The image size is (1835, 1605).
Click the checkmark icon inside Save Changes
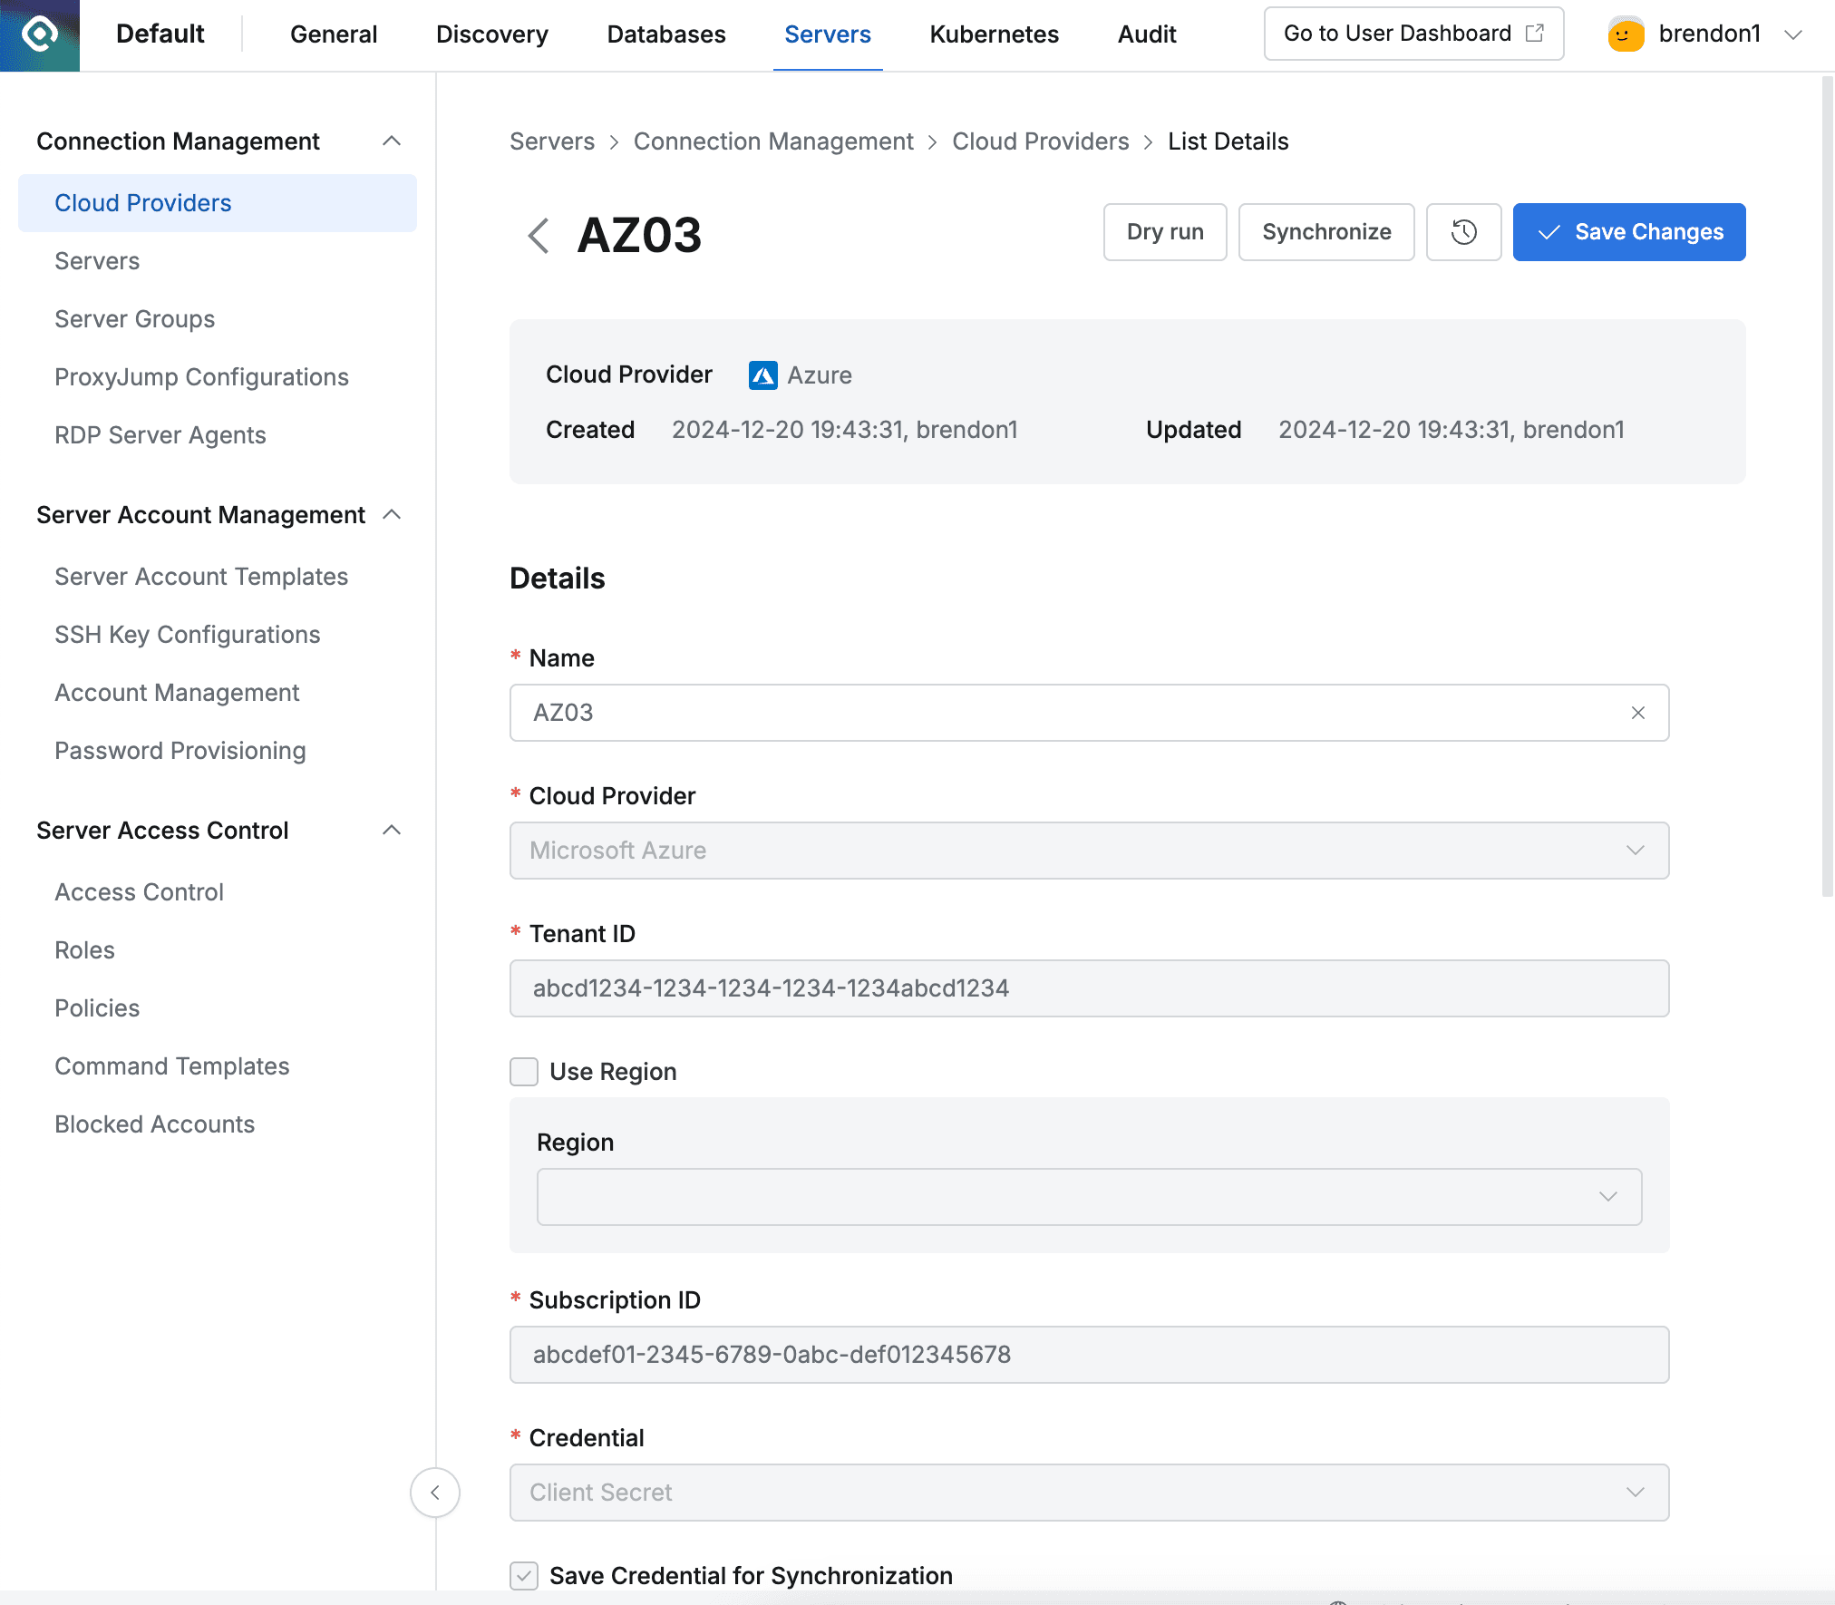click(x=1549, y=232)
